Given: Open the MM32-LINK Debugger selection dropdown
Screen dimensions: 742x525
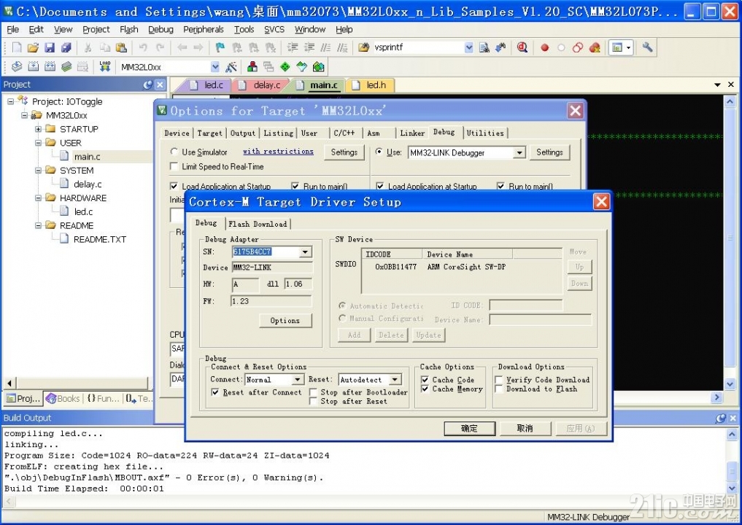Looking at the screenshot, I should (519, 152).
